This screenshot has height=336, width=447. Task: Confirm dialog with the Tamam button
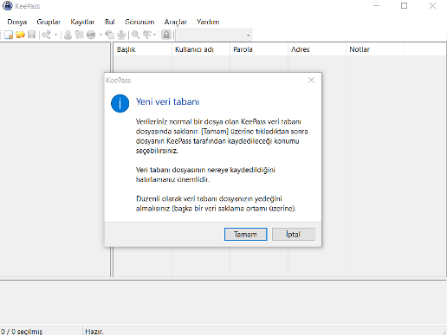pyautogui.click(x=245, y=234)
